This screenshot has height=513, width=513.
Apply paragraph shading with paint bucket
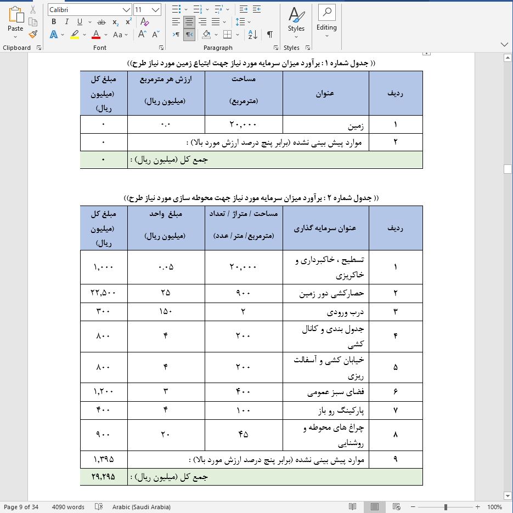click(x=206, y=35)
